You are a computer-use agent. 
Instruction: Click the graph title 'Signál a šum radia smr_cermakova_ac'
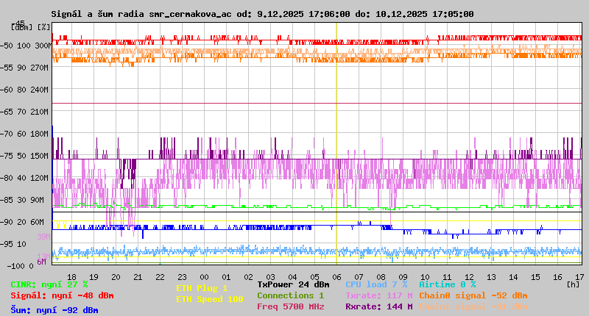[x=141, y=14]
